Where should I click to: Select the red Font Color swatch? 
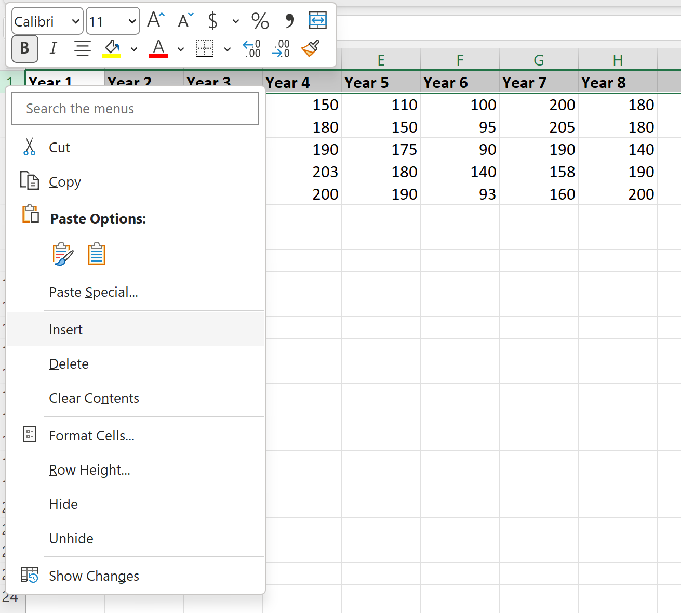coord(158,48)
